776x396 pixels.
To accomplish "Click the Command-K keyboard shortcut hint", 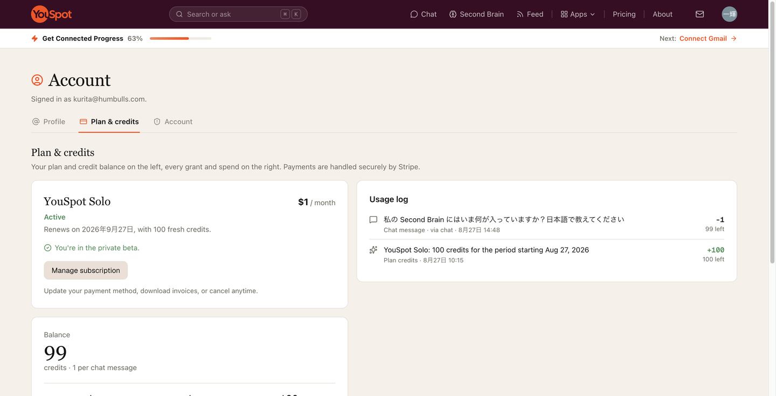I will tap(290, 14).
